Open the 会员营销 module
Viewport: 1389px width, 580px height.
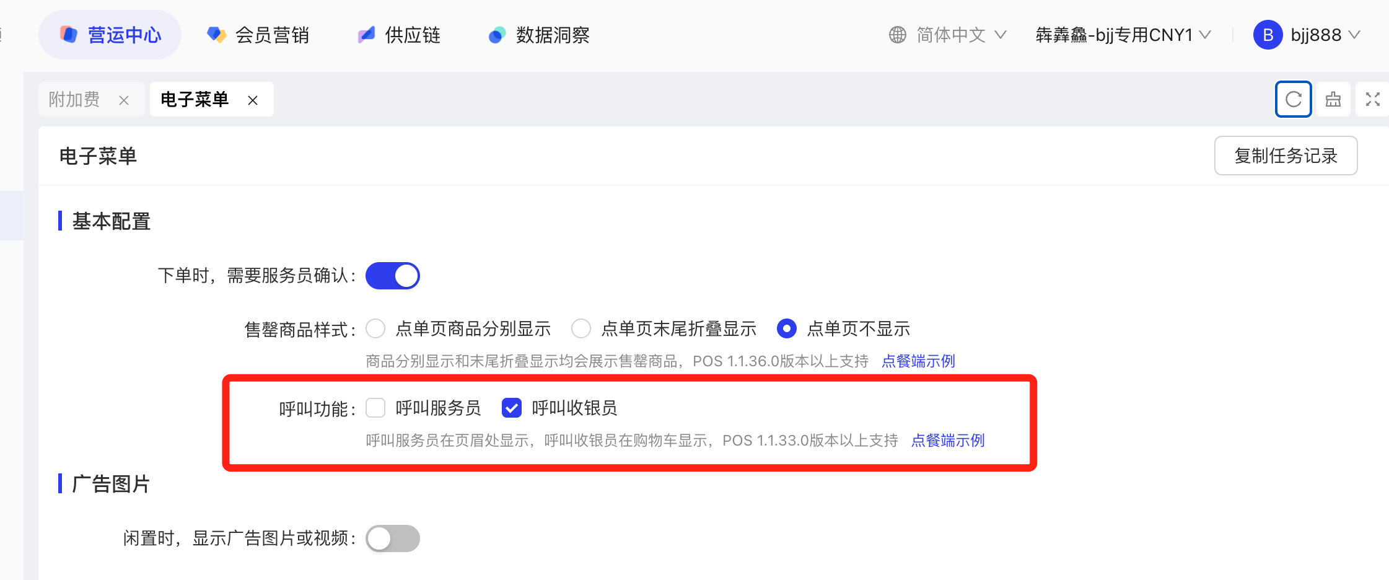[x=258, y=35]
